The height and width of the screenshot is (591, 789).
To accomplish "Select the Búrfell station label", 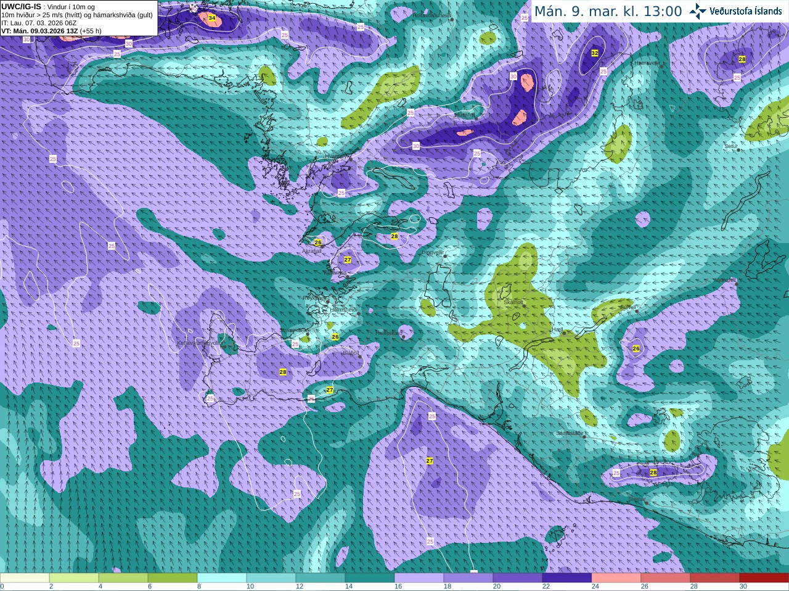I will coord(628,307).
